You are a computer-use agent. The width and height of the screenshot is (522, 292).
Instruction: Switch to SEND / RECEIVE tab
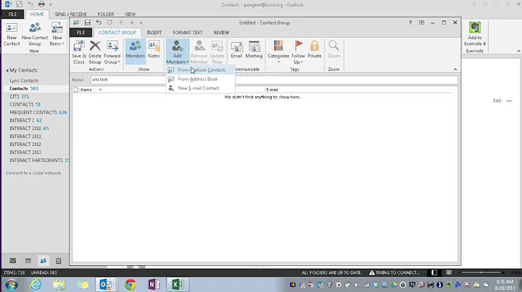(x=70, y=14)
